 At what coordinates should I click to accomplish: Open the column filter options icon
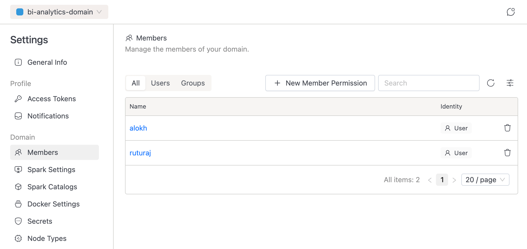[510, 83]
